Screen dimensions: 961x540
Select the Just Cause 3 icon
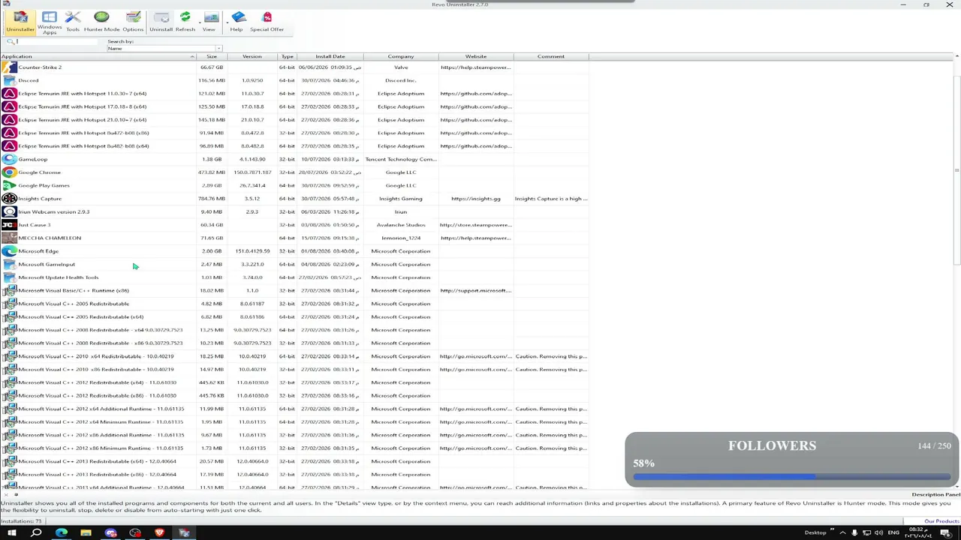tap(9, 225)
